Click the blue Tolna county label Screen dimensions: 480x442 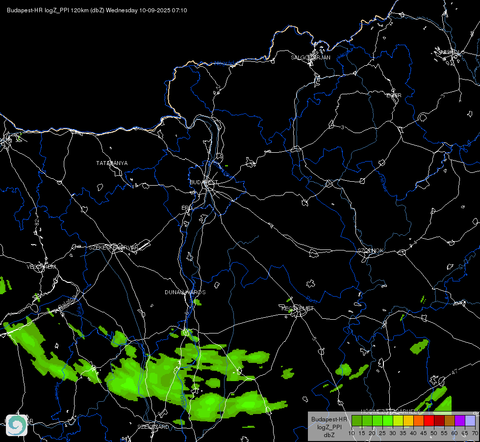183,400
